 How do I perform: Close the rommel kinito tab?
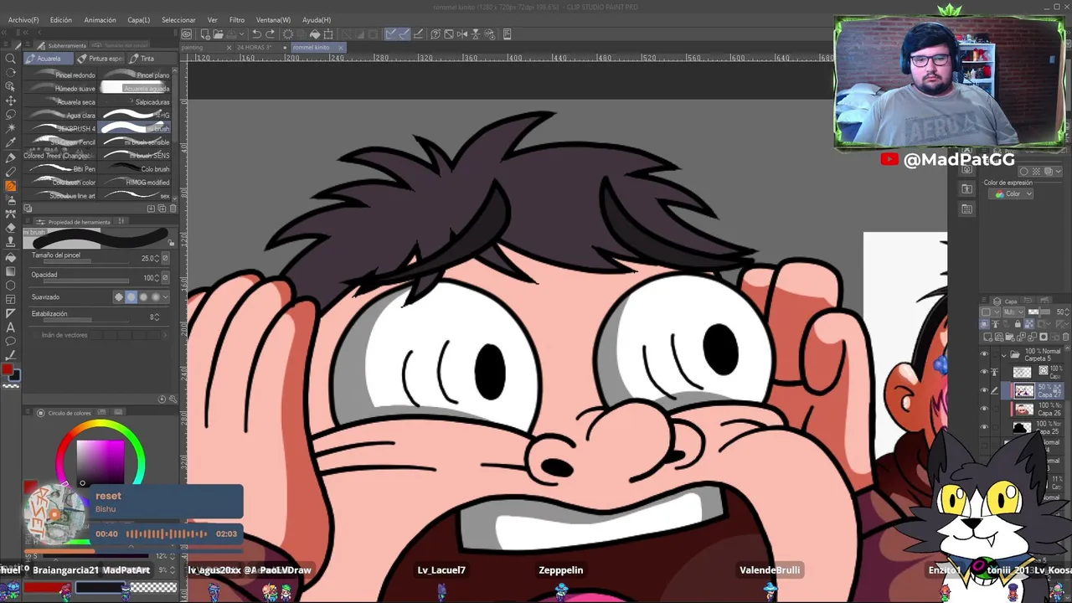coord(339,48)
